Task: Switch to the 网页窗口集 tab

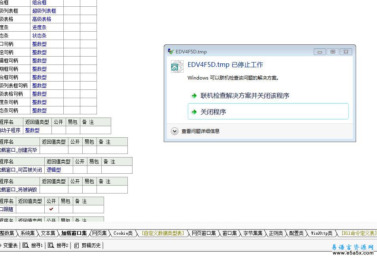Action: [204, 233]
